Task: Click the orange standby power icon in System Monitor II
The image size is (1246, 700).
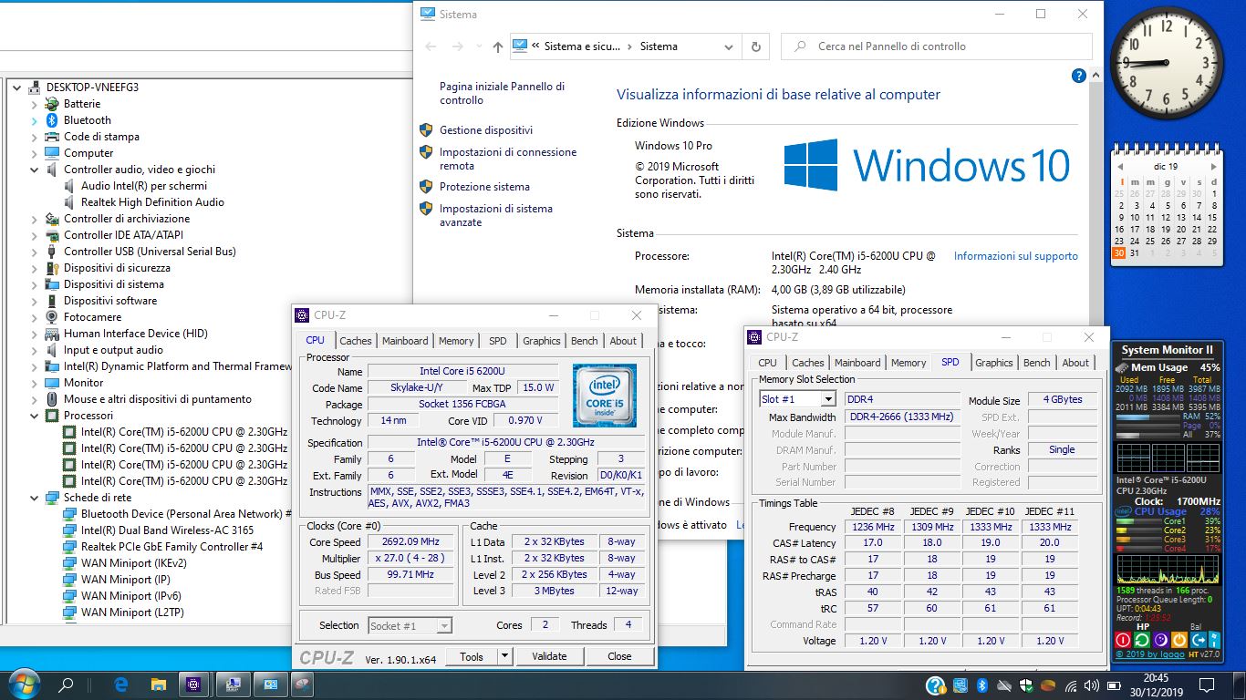Action: click(x=1179, y=640)
